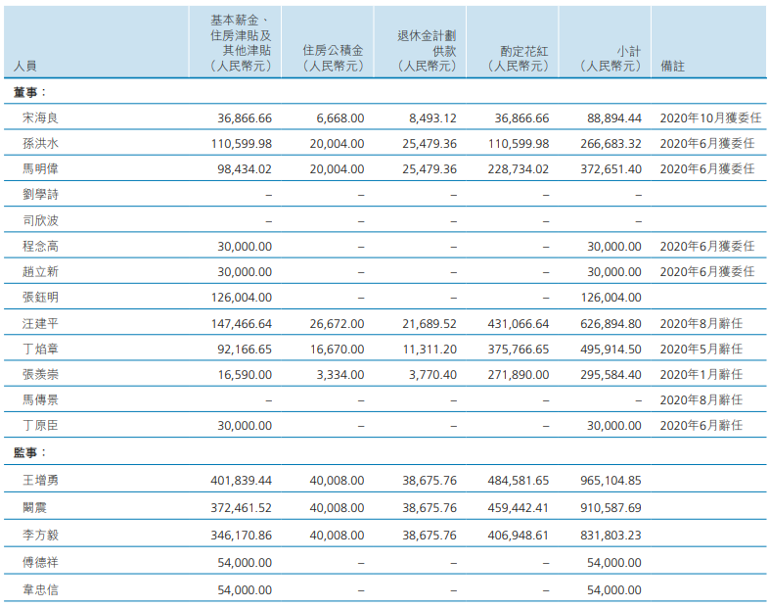Click the value 92,166.65

(245, 350)
